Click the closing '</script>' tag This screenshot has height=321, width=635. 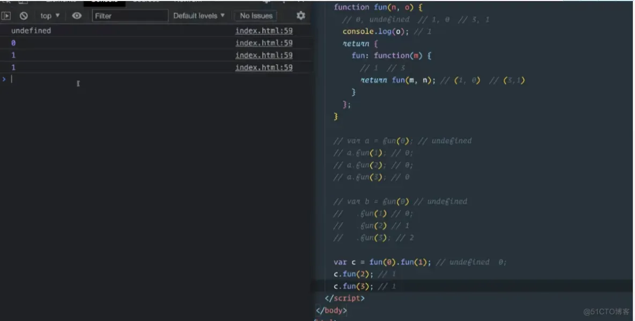(344, 298)
